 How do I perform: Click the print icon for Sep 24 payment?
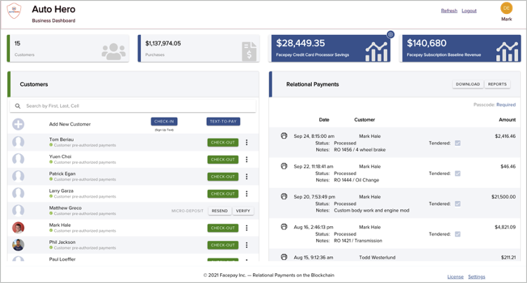point(284,136)
